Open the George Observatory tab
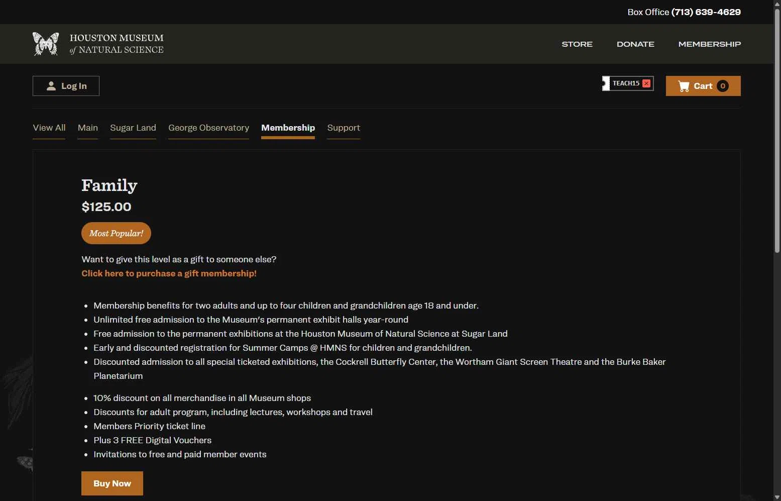Image resolution: width=781 pixels, height=501 pixels. click(209, 128)
